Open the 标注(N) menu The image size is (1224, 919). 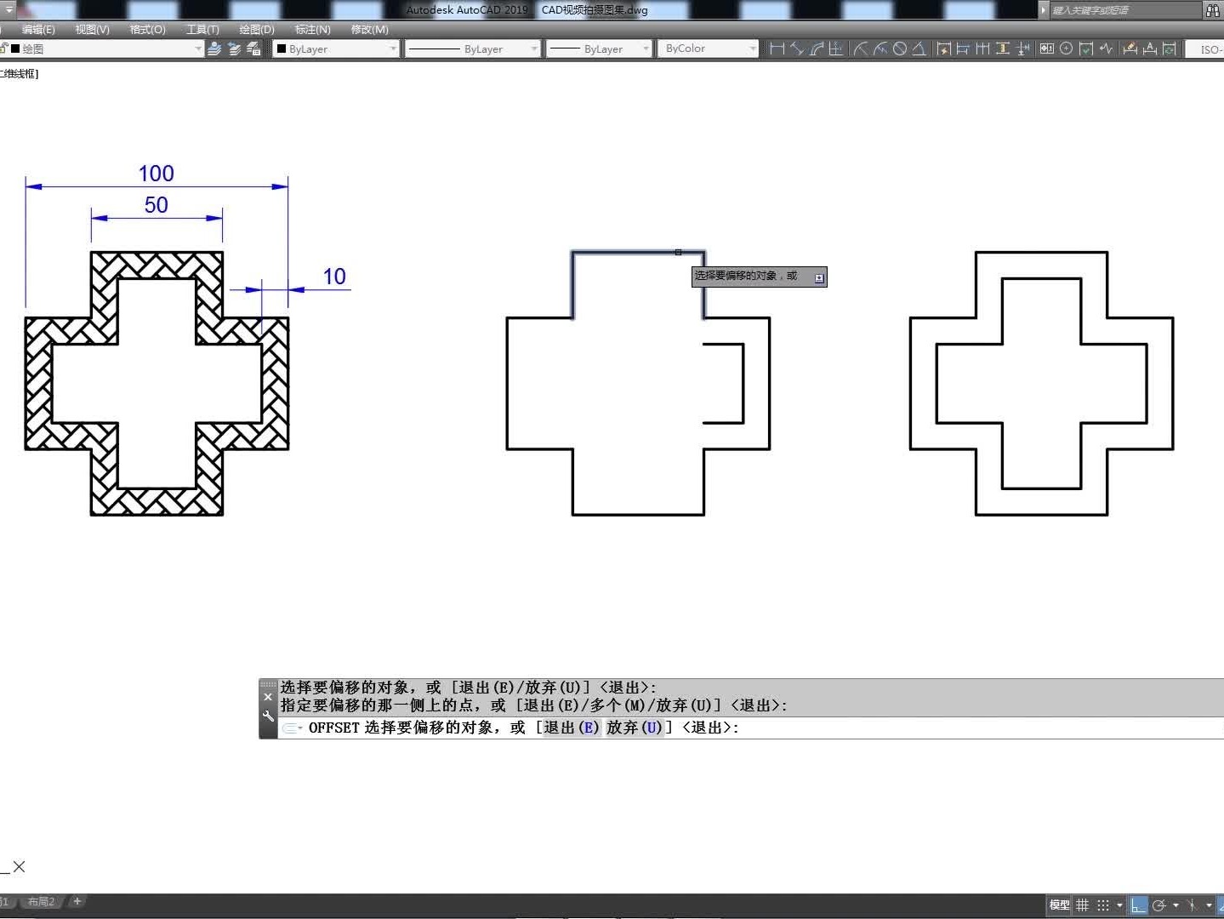(x=312, y=29)
